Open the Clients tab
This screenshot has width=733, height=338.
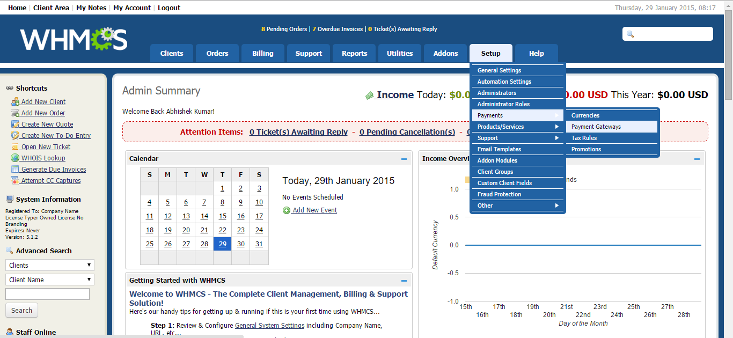tap(172, 53)
